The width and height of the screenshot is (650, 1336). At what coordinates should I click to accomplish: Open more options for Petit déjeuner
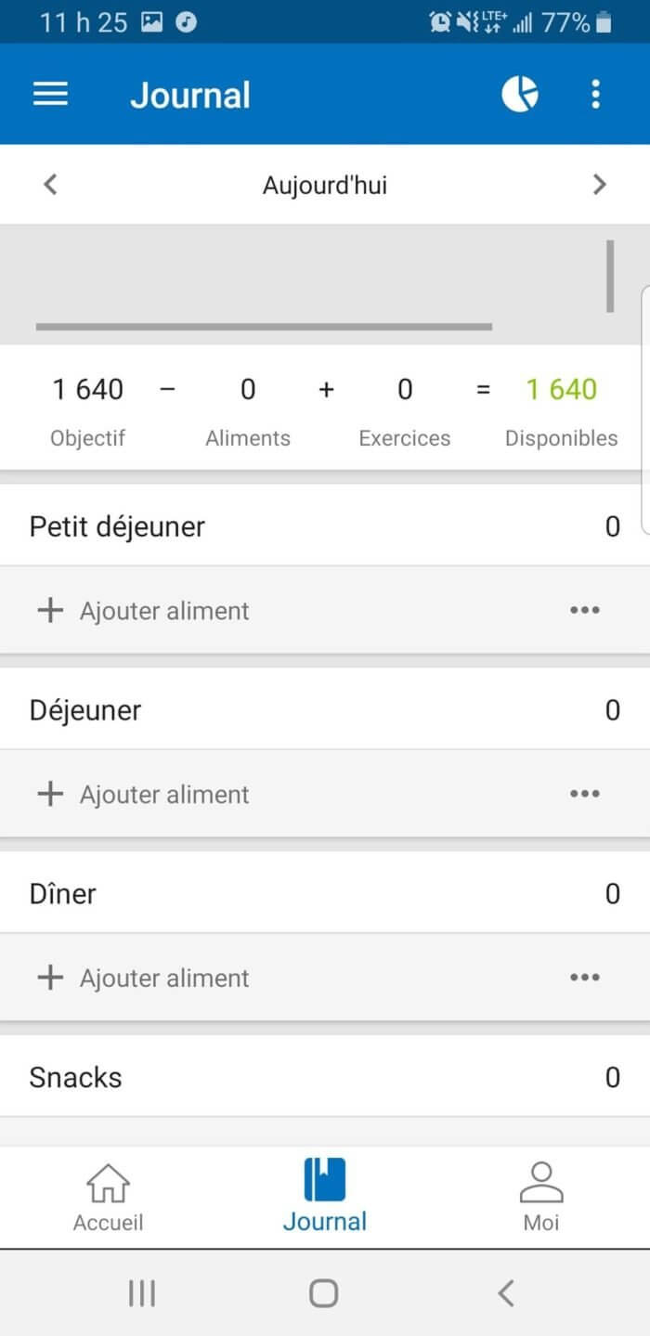point(584,610)
